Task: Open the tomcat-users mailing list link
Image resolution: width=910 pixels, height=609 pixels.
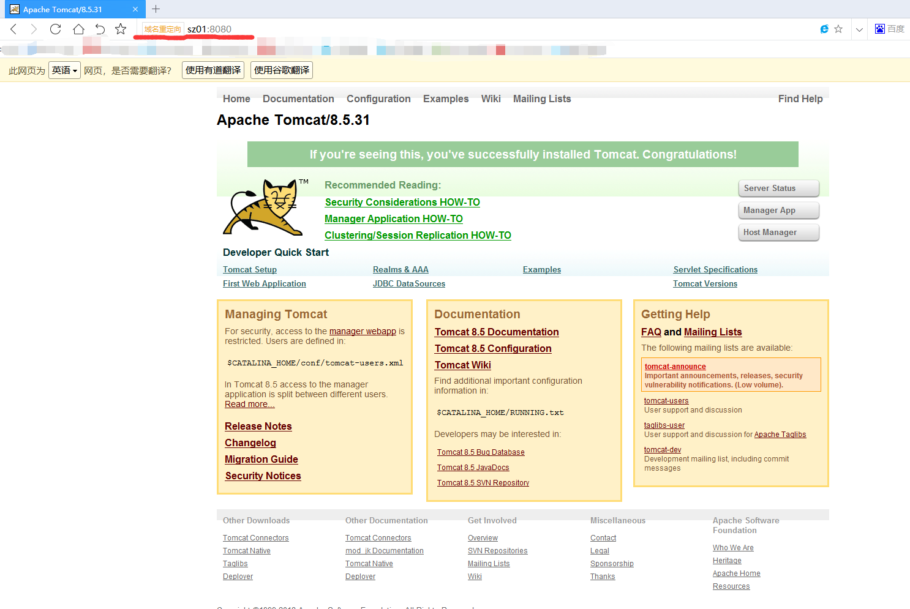Action: coord(666,401)
